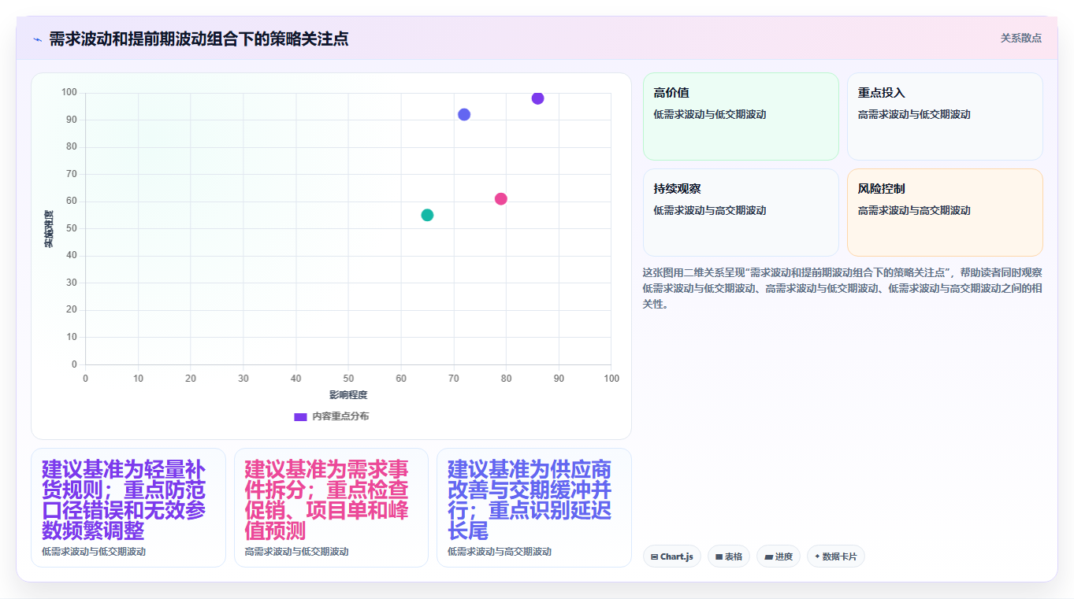Select the card 建议基准为供应商改善与交期缓冲并行
Viewport: 1074px width, 599px height.
534,508
